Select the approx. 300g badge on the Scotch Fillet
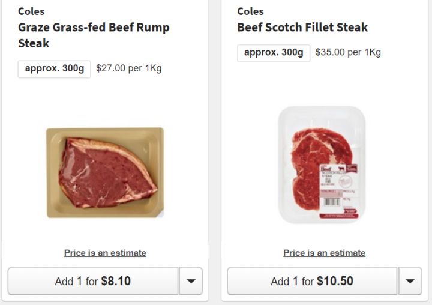The width and height of the screenshot is (432, 305). point(274,53)
